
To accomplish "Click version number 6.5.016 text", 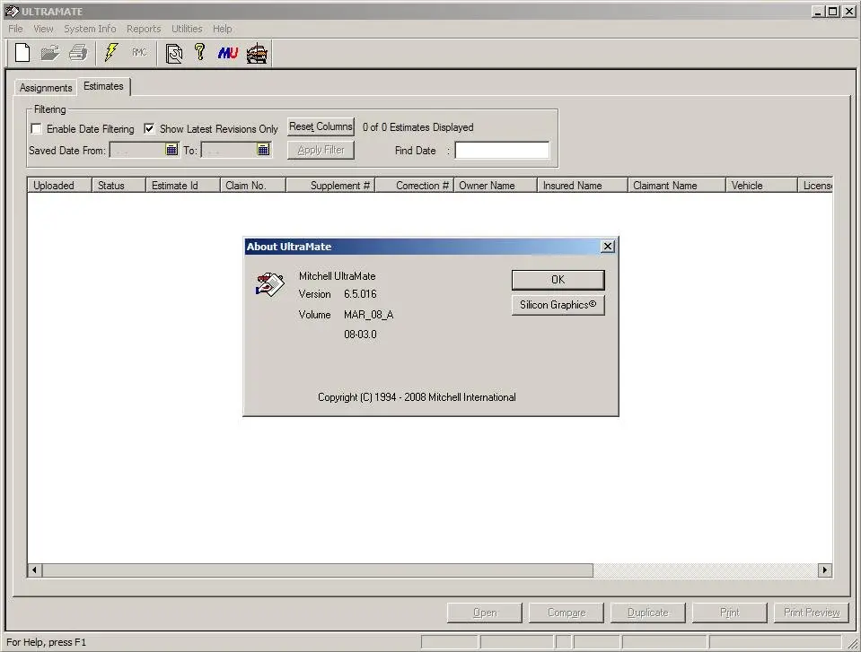I will 360,294.
